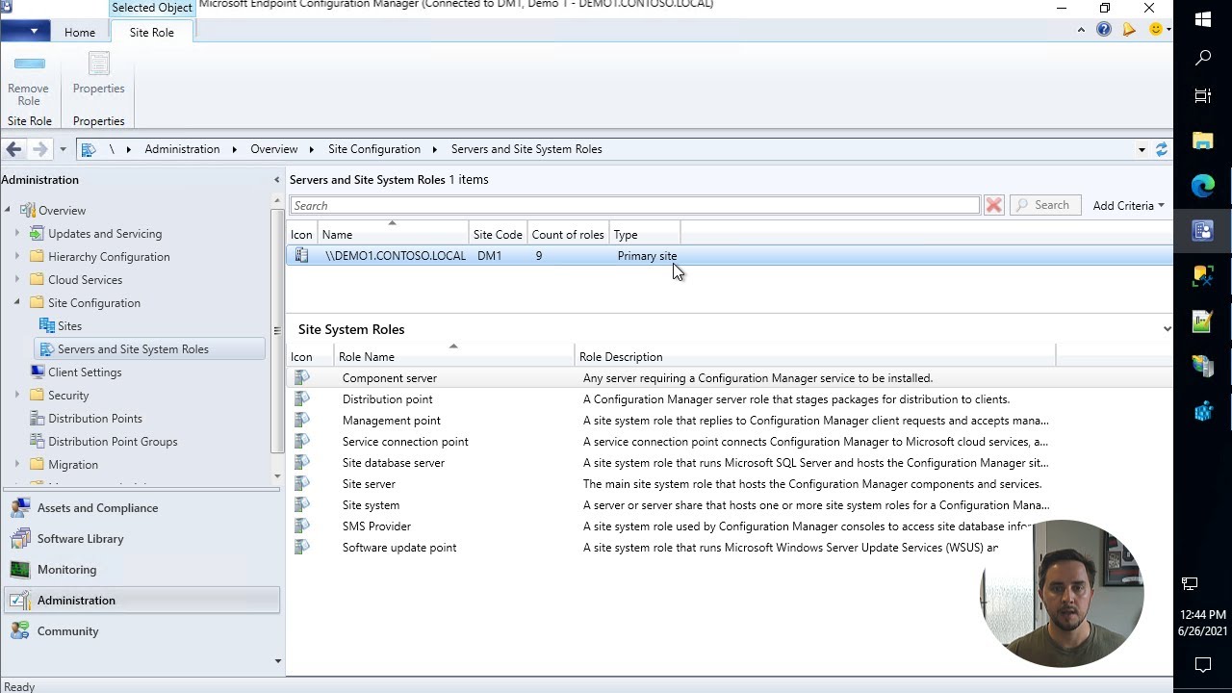Click the notification flag icon in the ribbon
Image resolution: width=1232 pixels, height=693 pixels.
[1129, 30]
